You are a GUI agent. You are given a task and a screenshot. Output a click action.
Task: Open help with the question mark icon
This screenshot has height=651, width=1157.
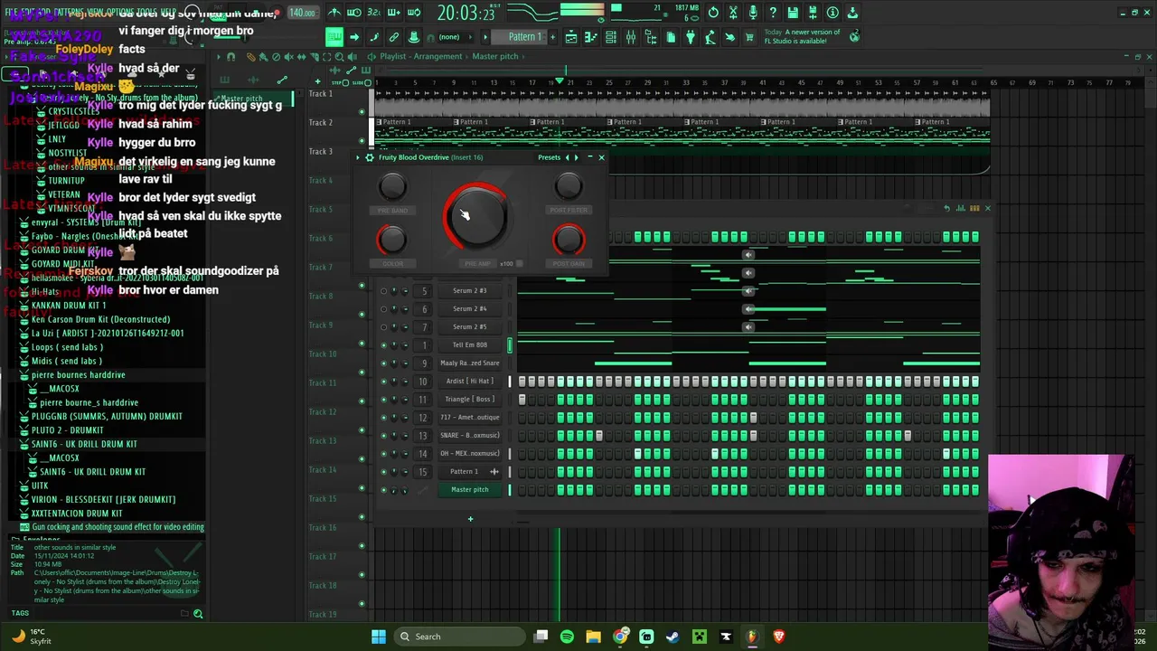pos(773,13)
